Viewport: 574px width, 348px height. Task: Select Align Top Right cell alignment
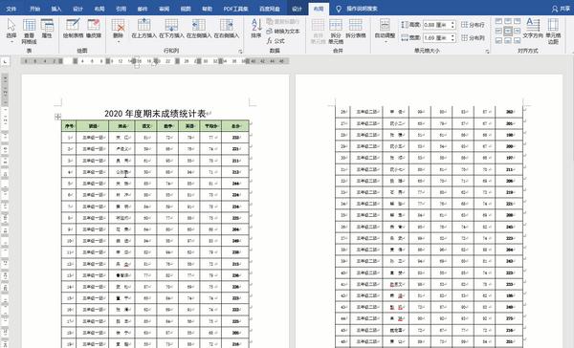517,22
